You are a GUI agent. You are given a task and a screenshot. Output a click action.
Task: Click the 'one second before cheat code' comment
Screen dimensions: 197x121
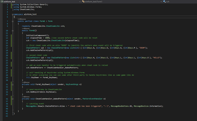tap(74, 38)
